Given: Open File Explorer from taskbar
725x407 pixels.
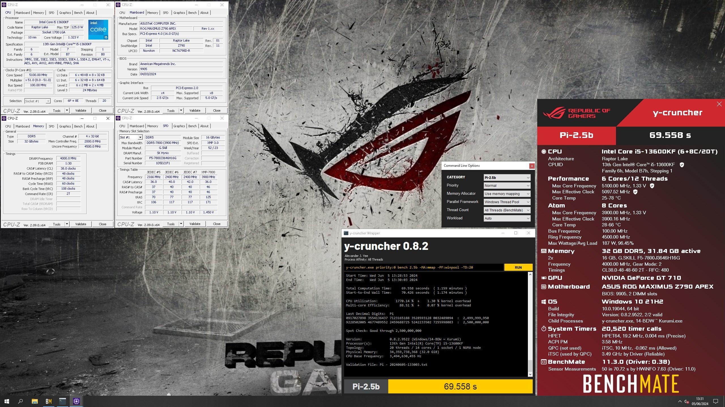Looking at the screenshot, I should (35, 401).
